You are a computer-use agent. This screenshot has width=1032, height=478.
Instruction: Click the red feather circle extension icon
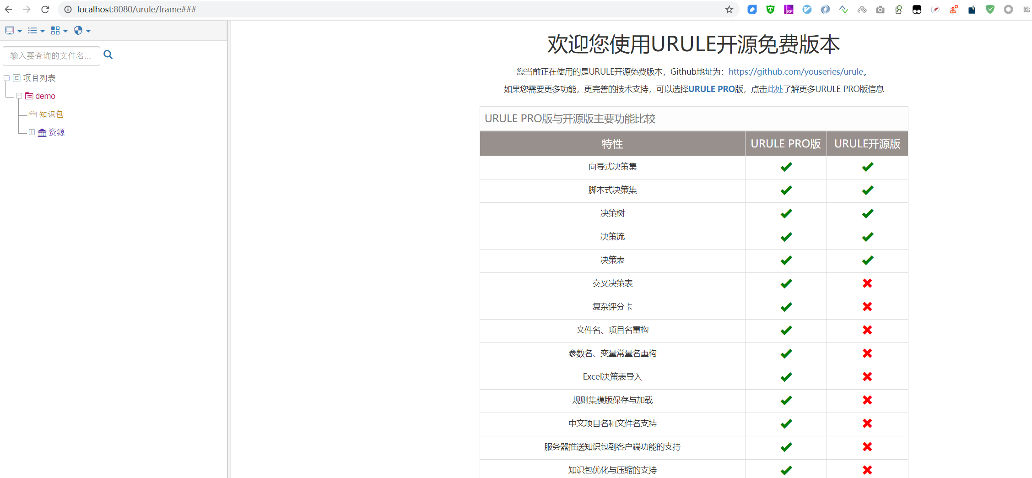click(935, 9)
